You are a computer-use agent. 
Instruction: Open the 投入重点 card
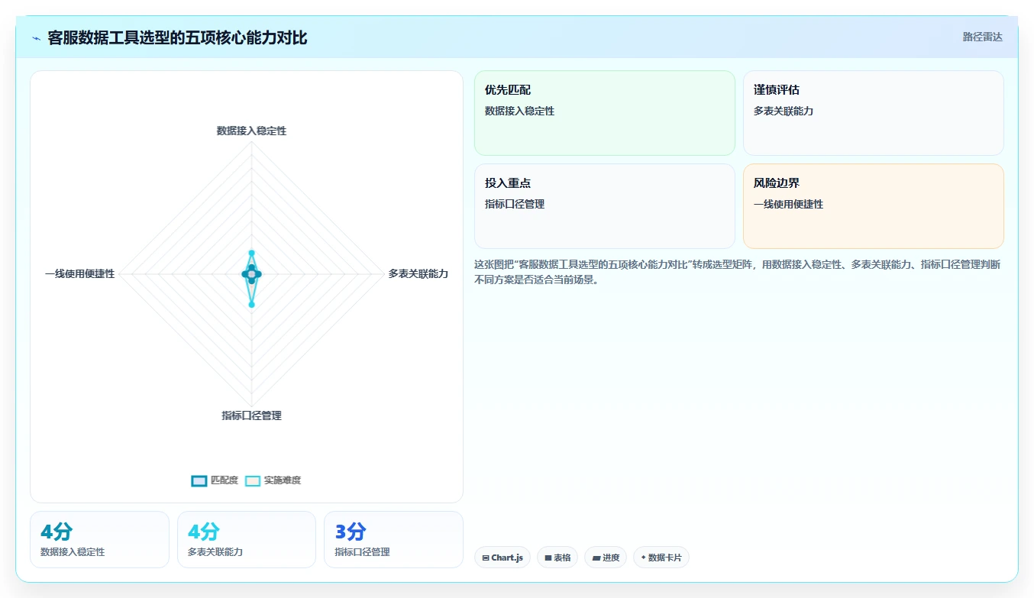coord(605,206)
